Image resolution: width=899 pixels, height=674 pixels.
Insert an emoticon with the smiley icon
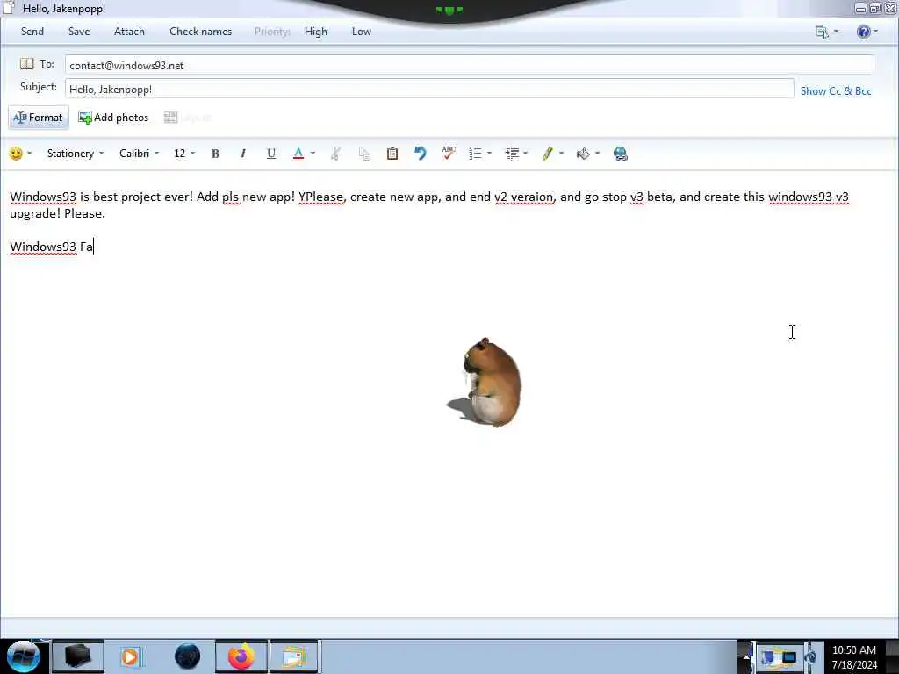(16, 154)
